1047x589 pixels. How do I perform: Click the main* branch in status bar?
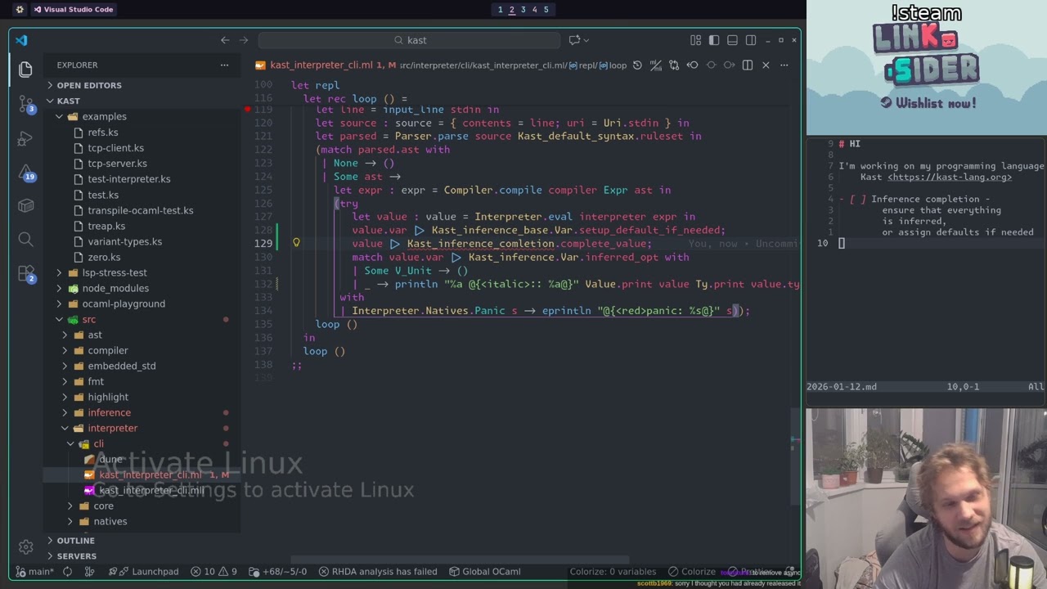[34, 571]
